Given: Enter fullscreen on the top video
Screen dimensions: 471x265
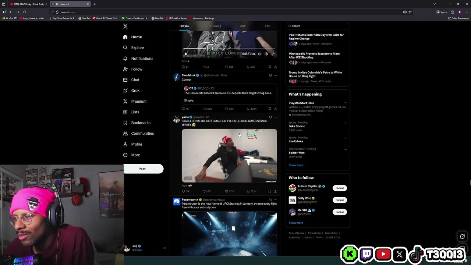Looking at the screenshot, I should (x=273, y=54).
